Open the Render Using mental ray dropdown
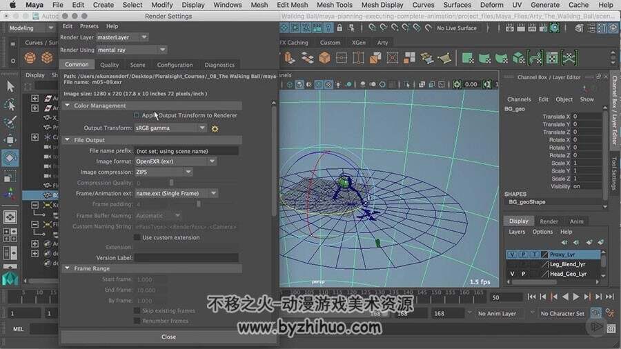This screenshot has width=621, height=349. pyautogui.click(x=132, y=50)
